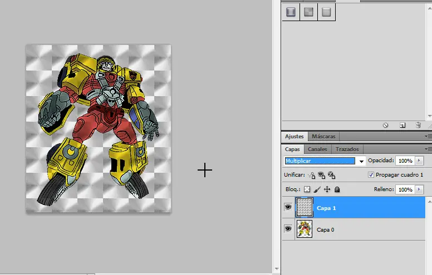
Task: Uncheck Propagar cuadro 1 checkbox
Action: click(371, 174)
